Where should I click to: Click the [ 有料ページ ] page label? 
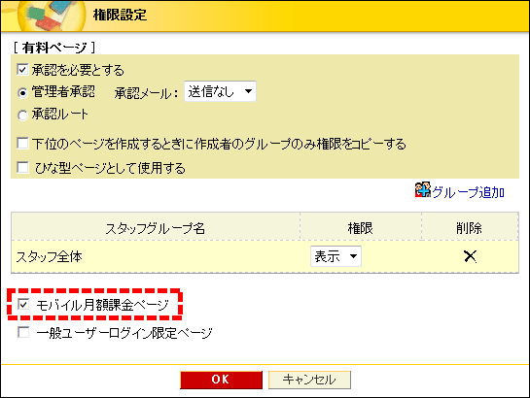coord(54,48)
